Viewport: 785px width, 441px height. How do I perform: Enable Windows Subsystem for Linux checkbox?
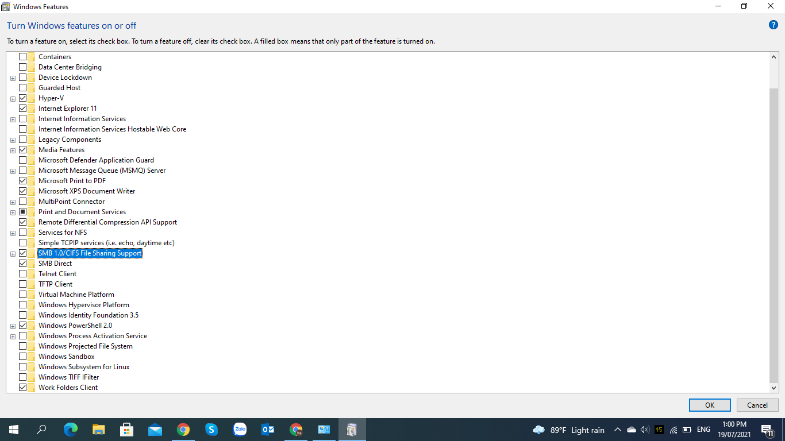pyautogui.click(x=23, y=367)
